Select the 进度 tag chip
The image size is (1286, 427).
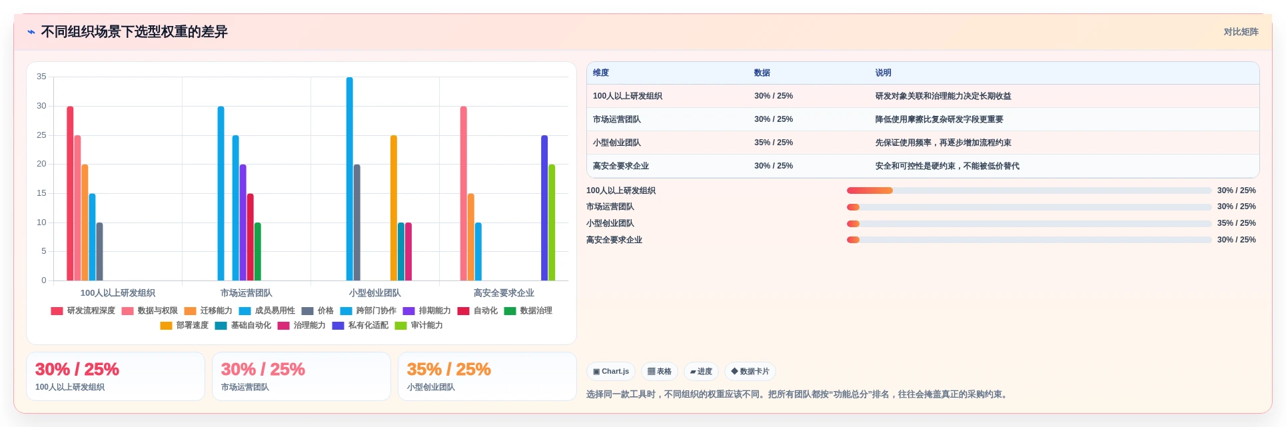(702, 372)
